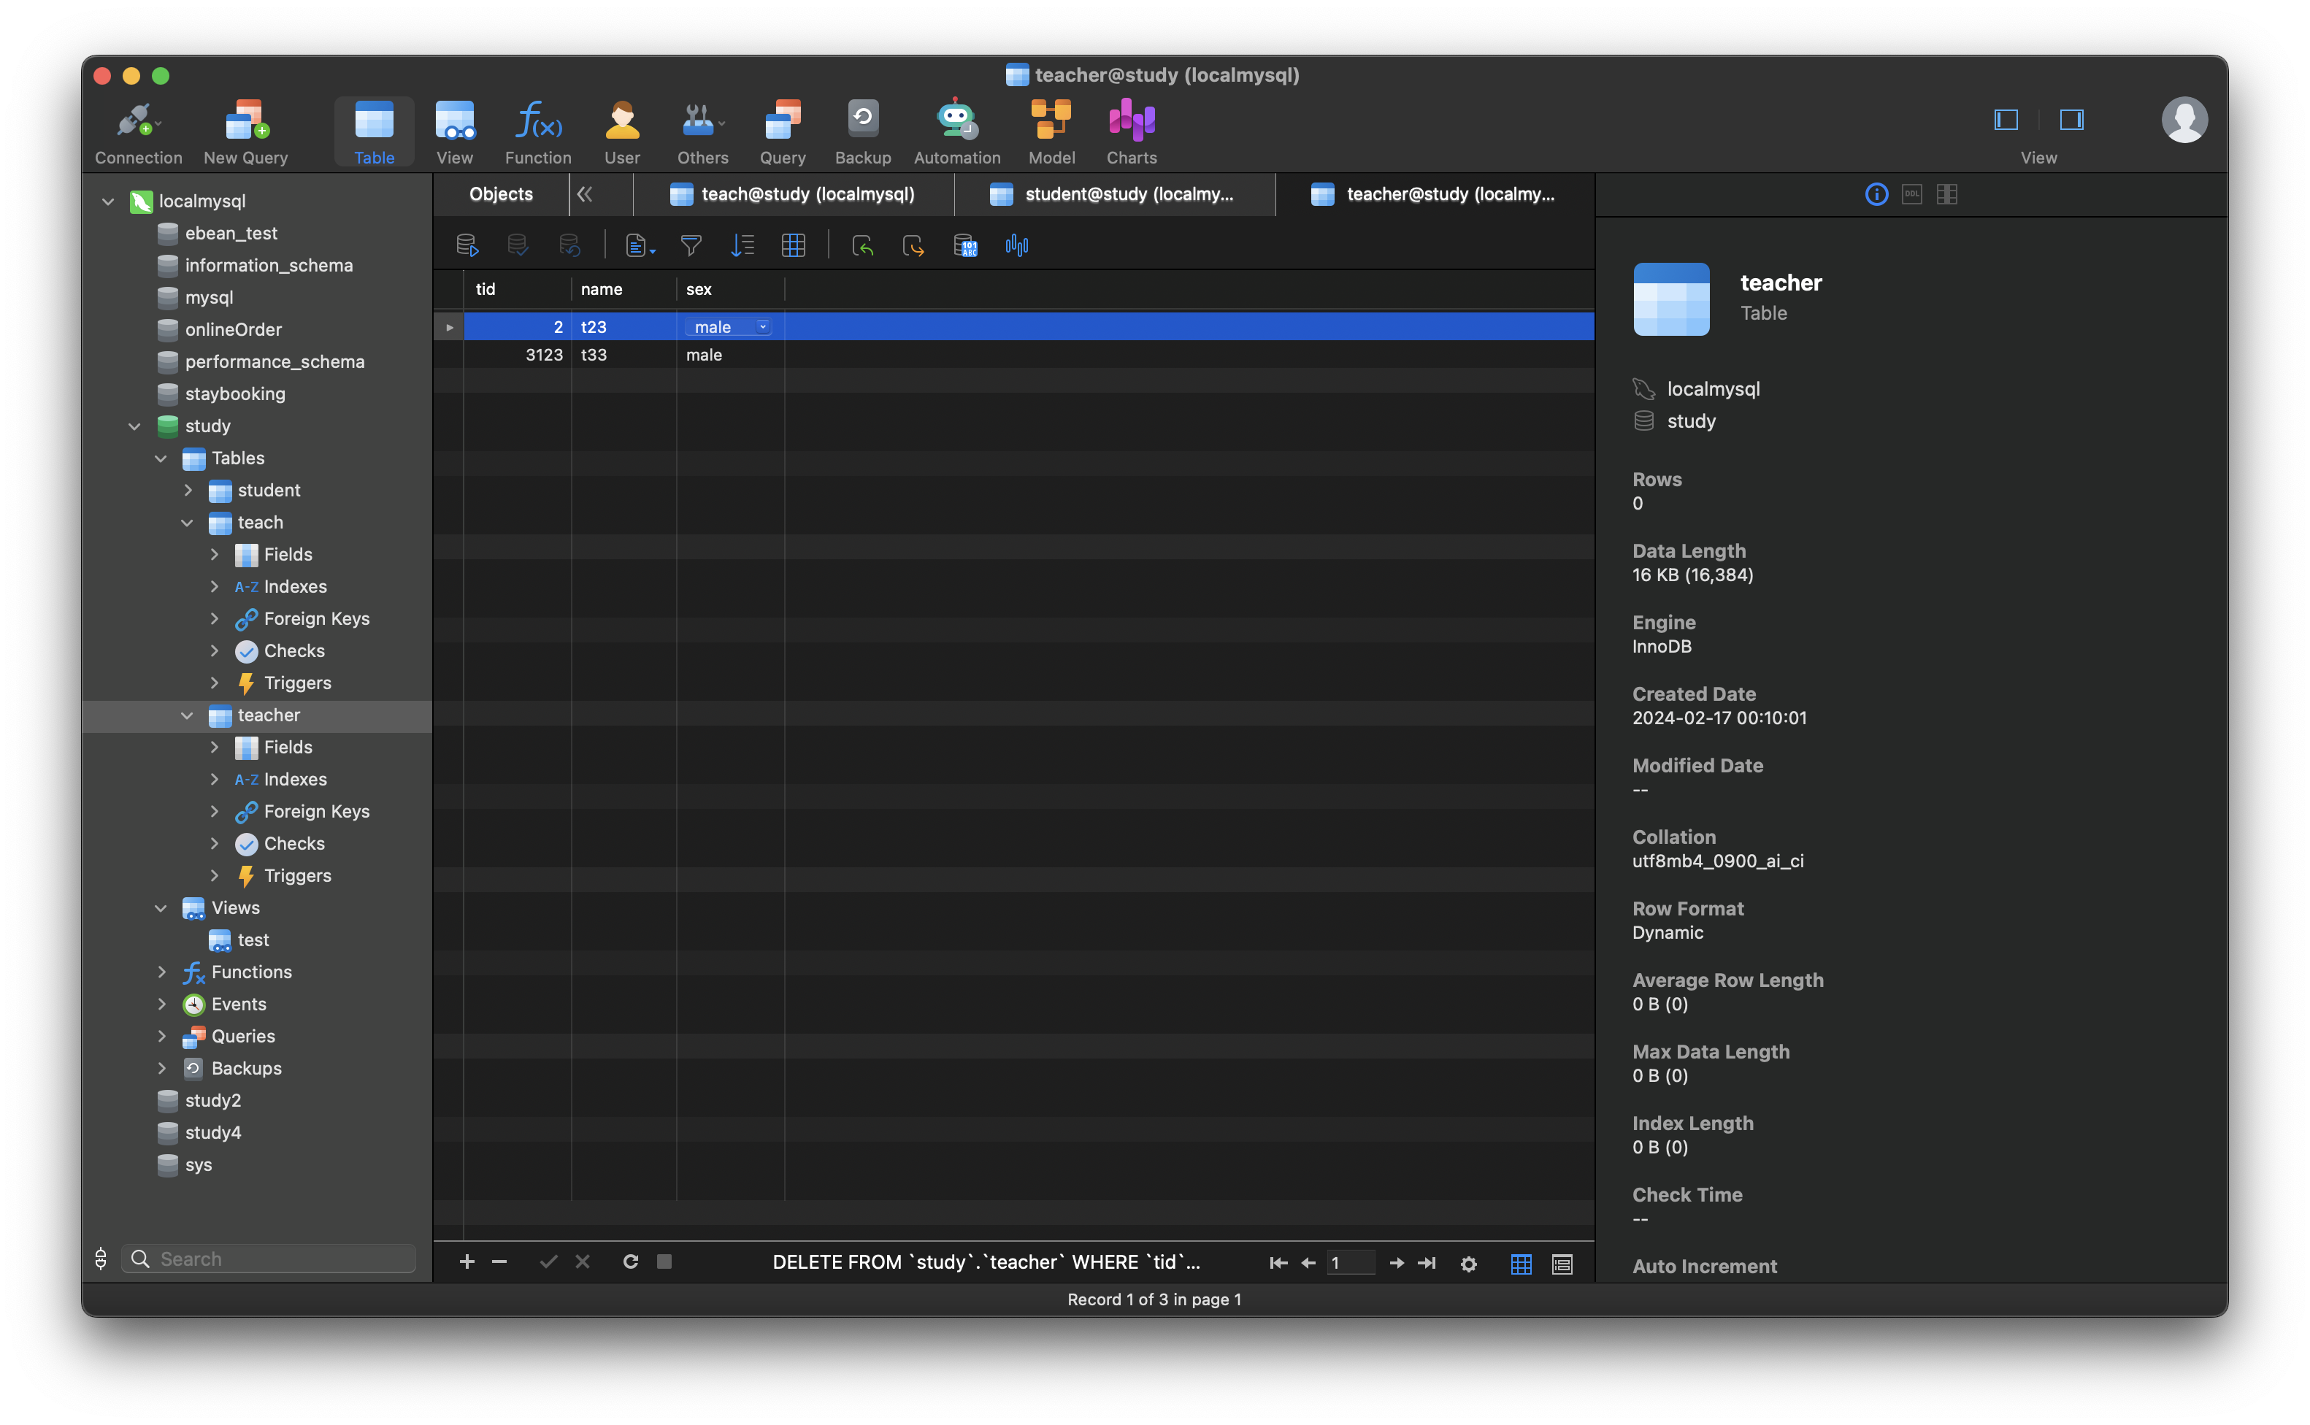Show the DDL pane in the info panel
Viewport: 2310px width, 1425px height.
[x=1911, y=194]
